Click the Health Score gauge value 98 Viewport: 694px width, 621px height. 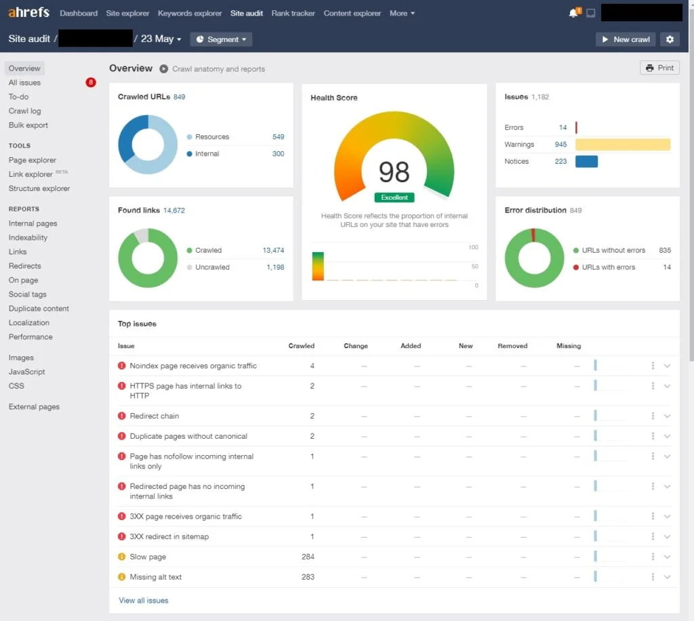pos(394,172)
